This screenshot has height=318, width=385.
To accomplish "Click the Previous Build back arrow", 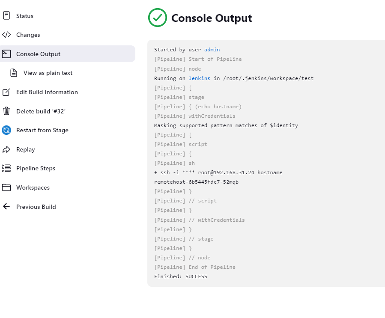I will [6, 207].
